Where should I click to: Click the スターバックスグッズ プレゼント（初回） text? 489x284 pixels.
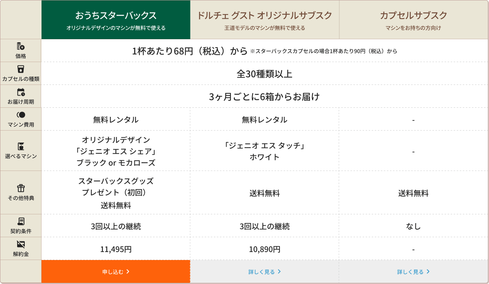click(116, 187)
